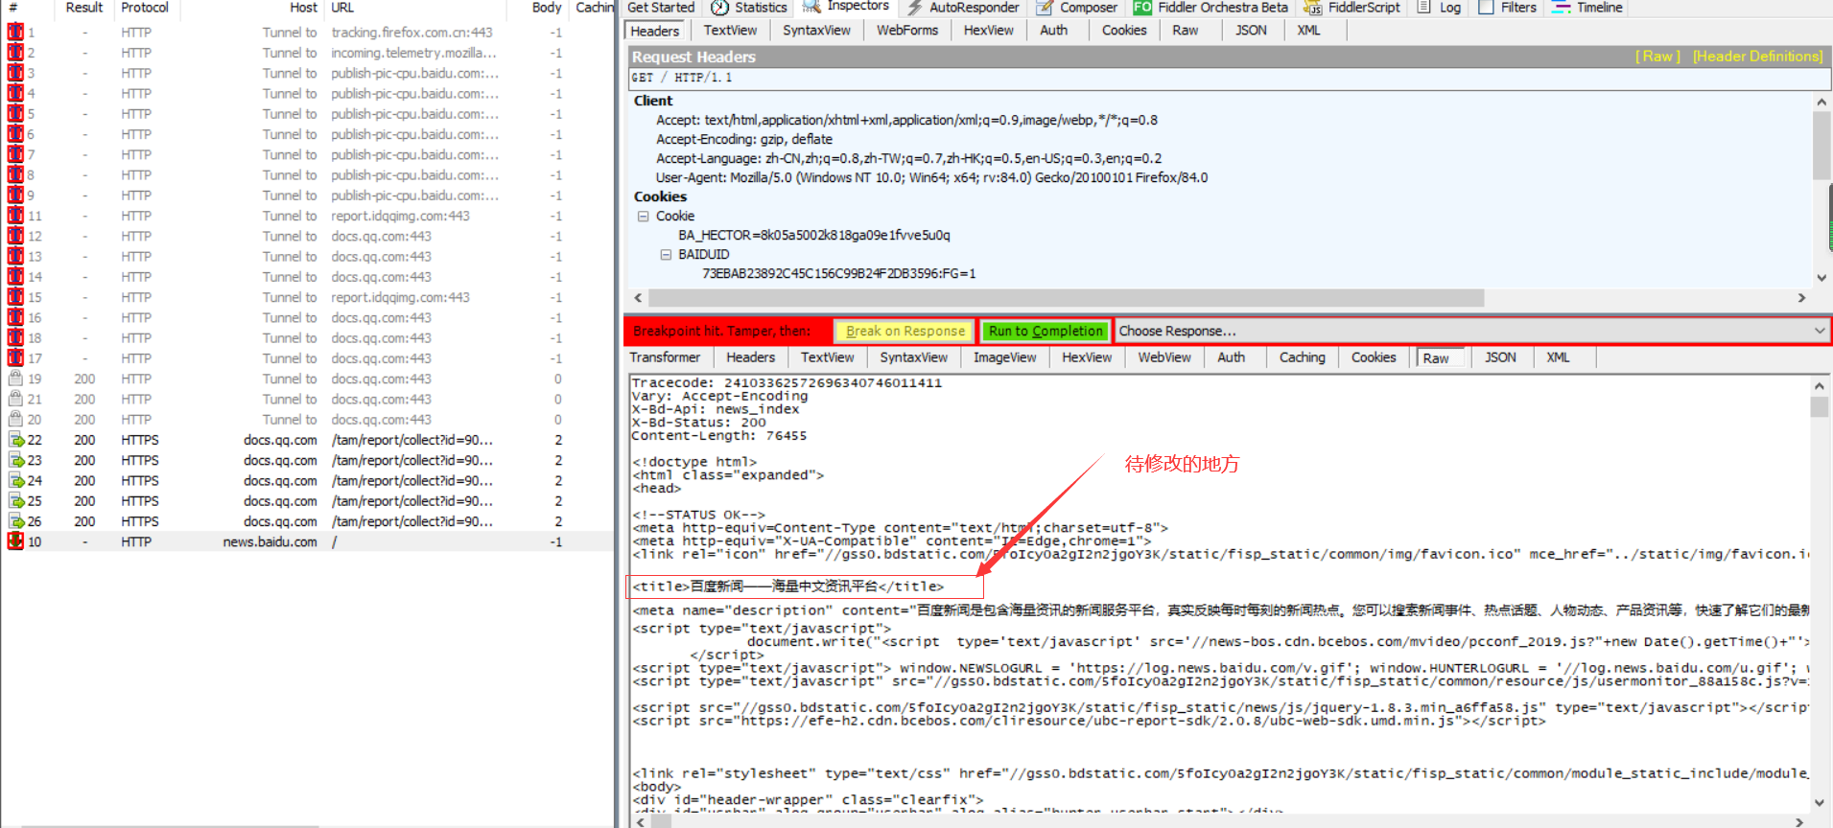Open the FiddlerScript tab
The height and width of the screenshot is (828, 1833).
(x=1352, y=8)
